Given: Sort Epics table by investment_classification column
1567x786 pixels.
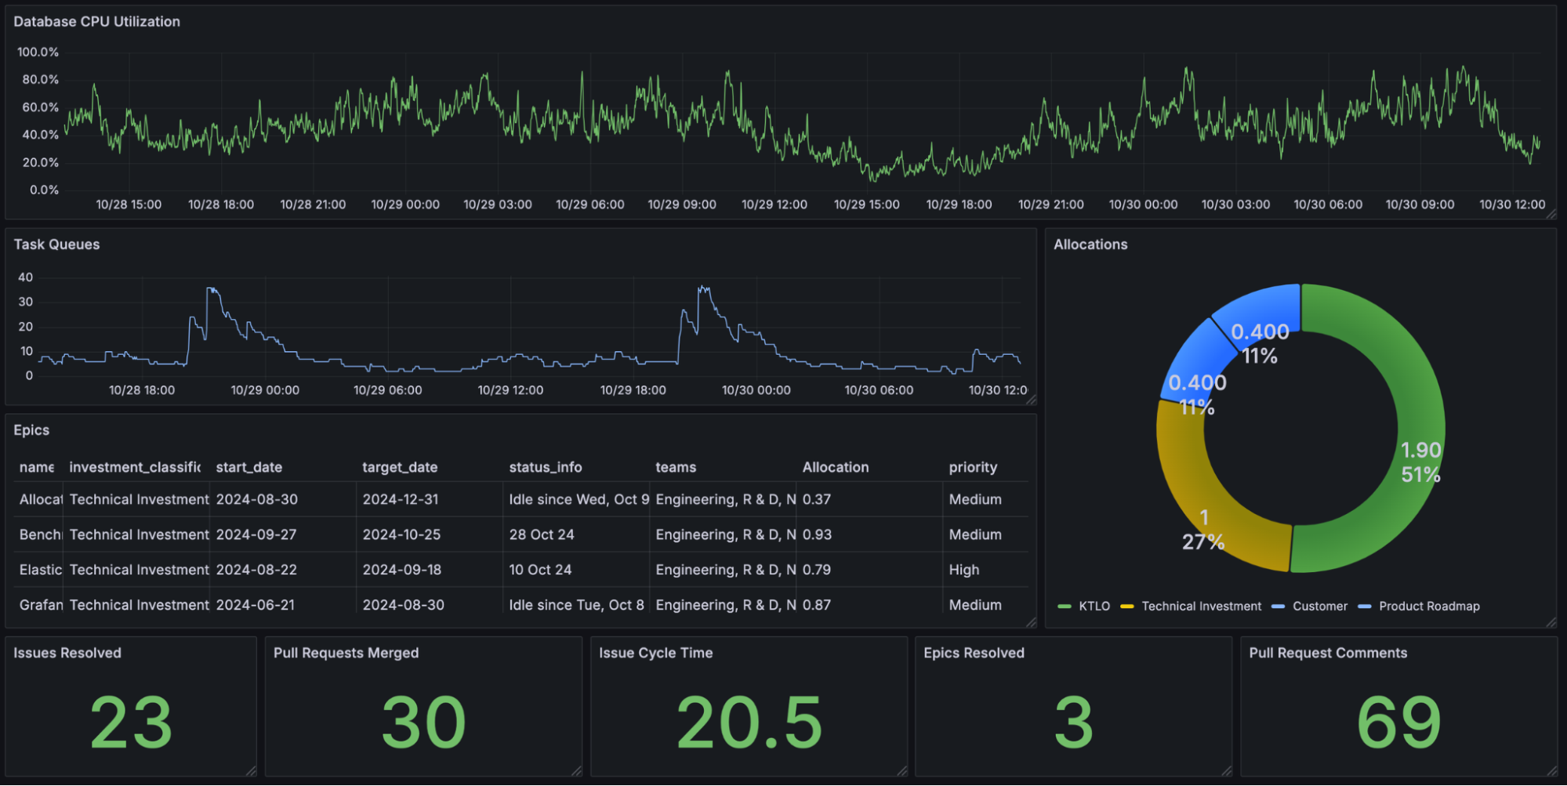Looking at the screenshot, I should pos(135,467).
